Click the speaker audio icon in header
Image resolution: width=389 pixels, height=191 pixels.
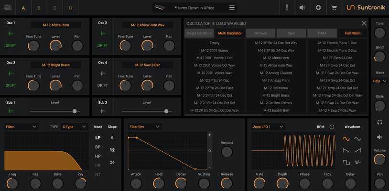pos(302,8)
